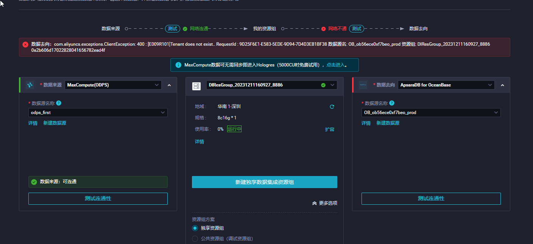Click the info icon in the Hologres notice
Viewport: 533px width, 244px height.
pyautogui.click(x=178, y=65)
